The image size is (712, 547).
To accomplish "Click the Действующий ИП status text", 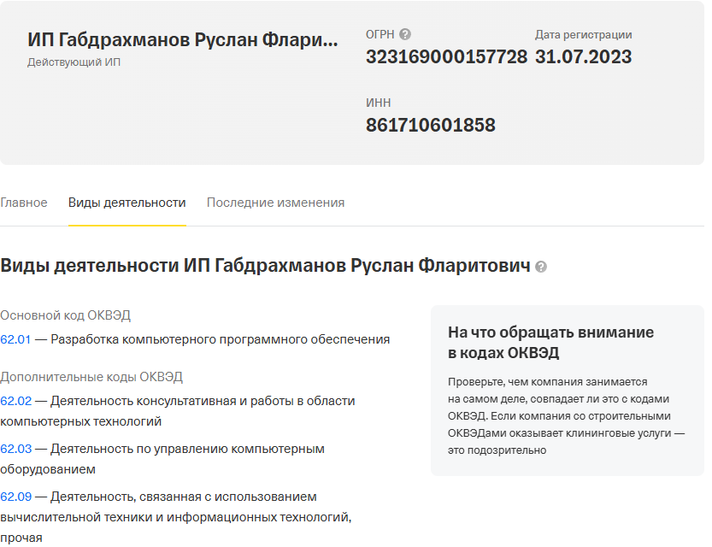I will point(74,62).
